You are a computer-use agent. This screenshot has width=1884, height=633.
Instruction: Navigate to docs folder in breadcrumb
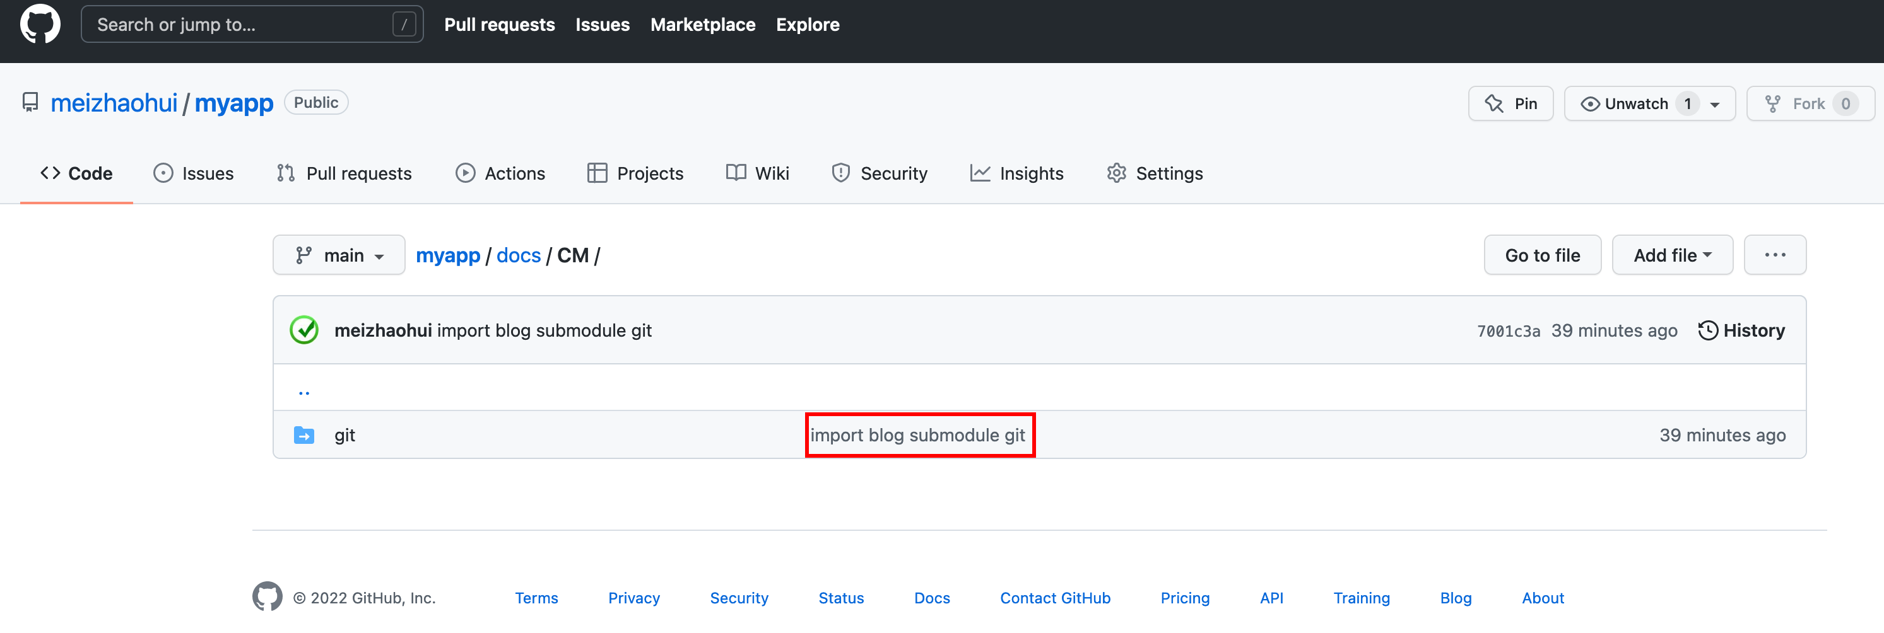[x=519, y=255]
